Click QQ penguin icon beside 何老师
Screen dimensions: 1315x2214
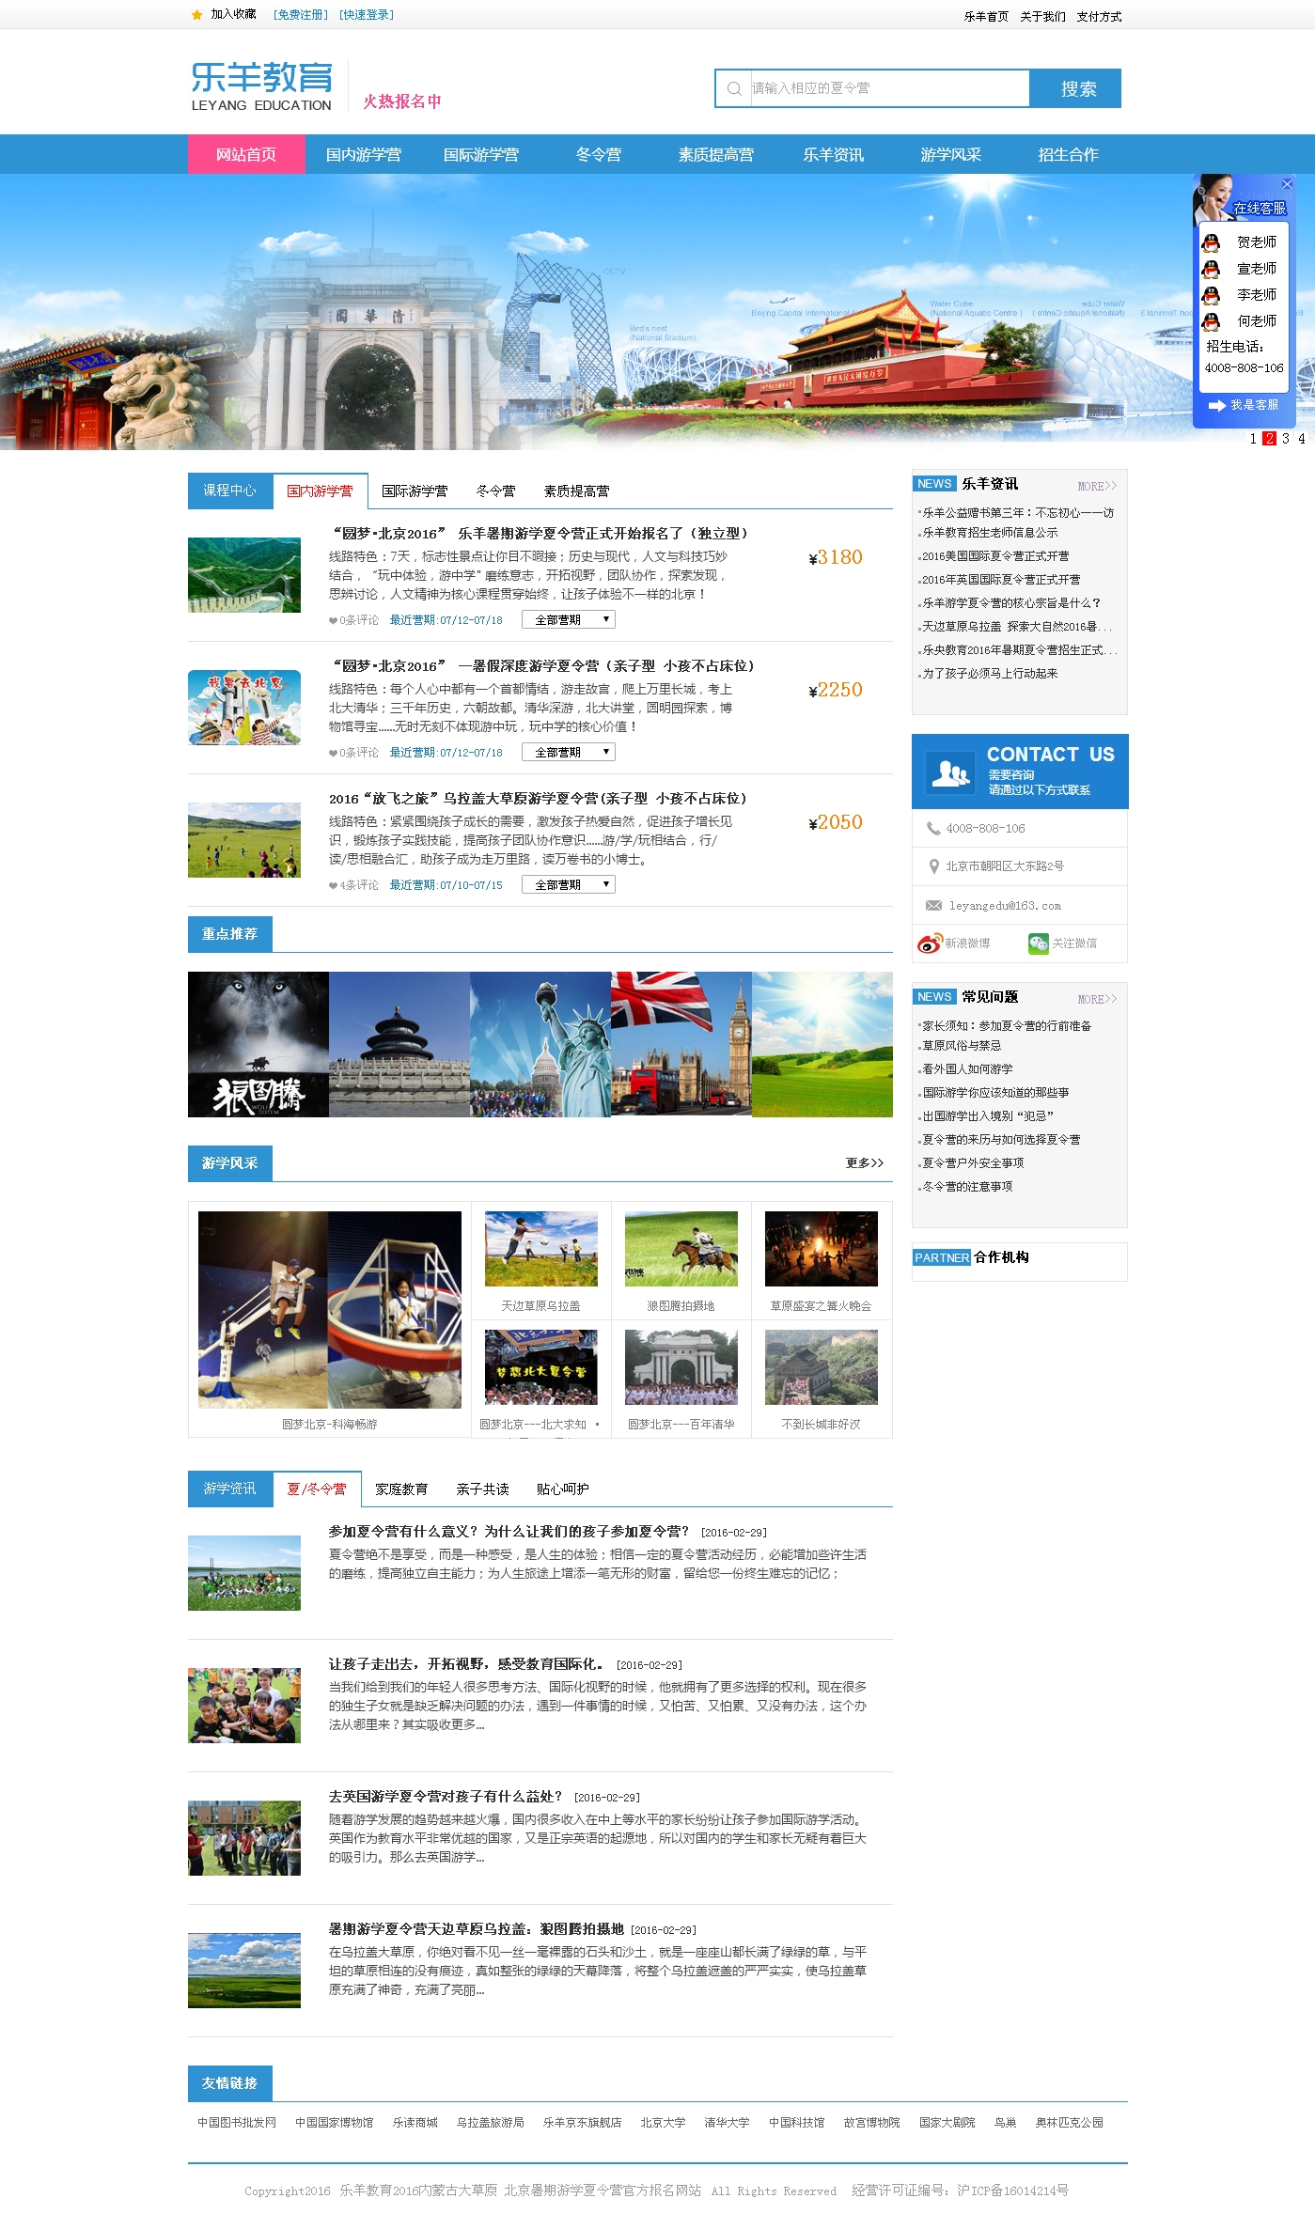[x=1212, y=321]
